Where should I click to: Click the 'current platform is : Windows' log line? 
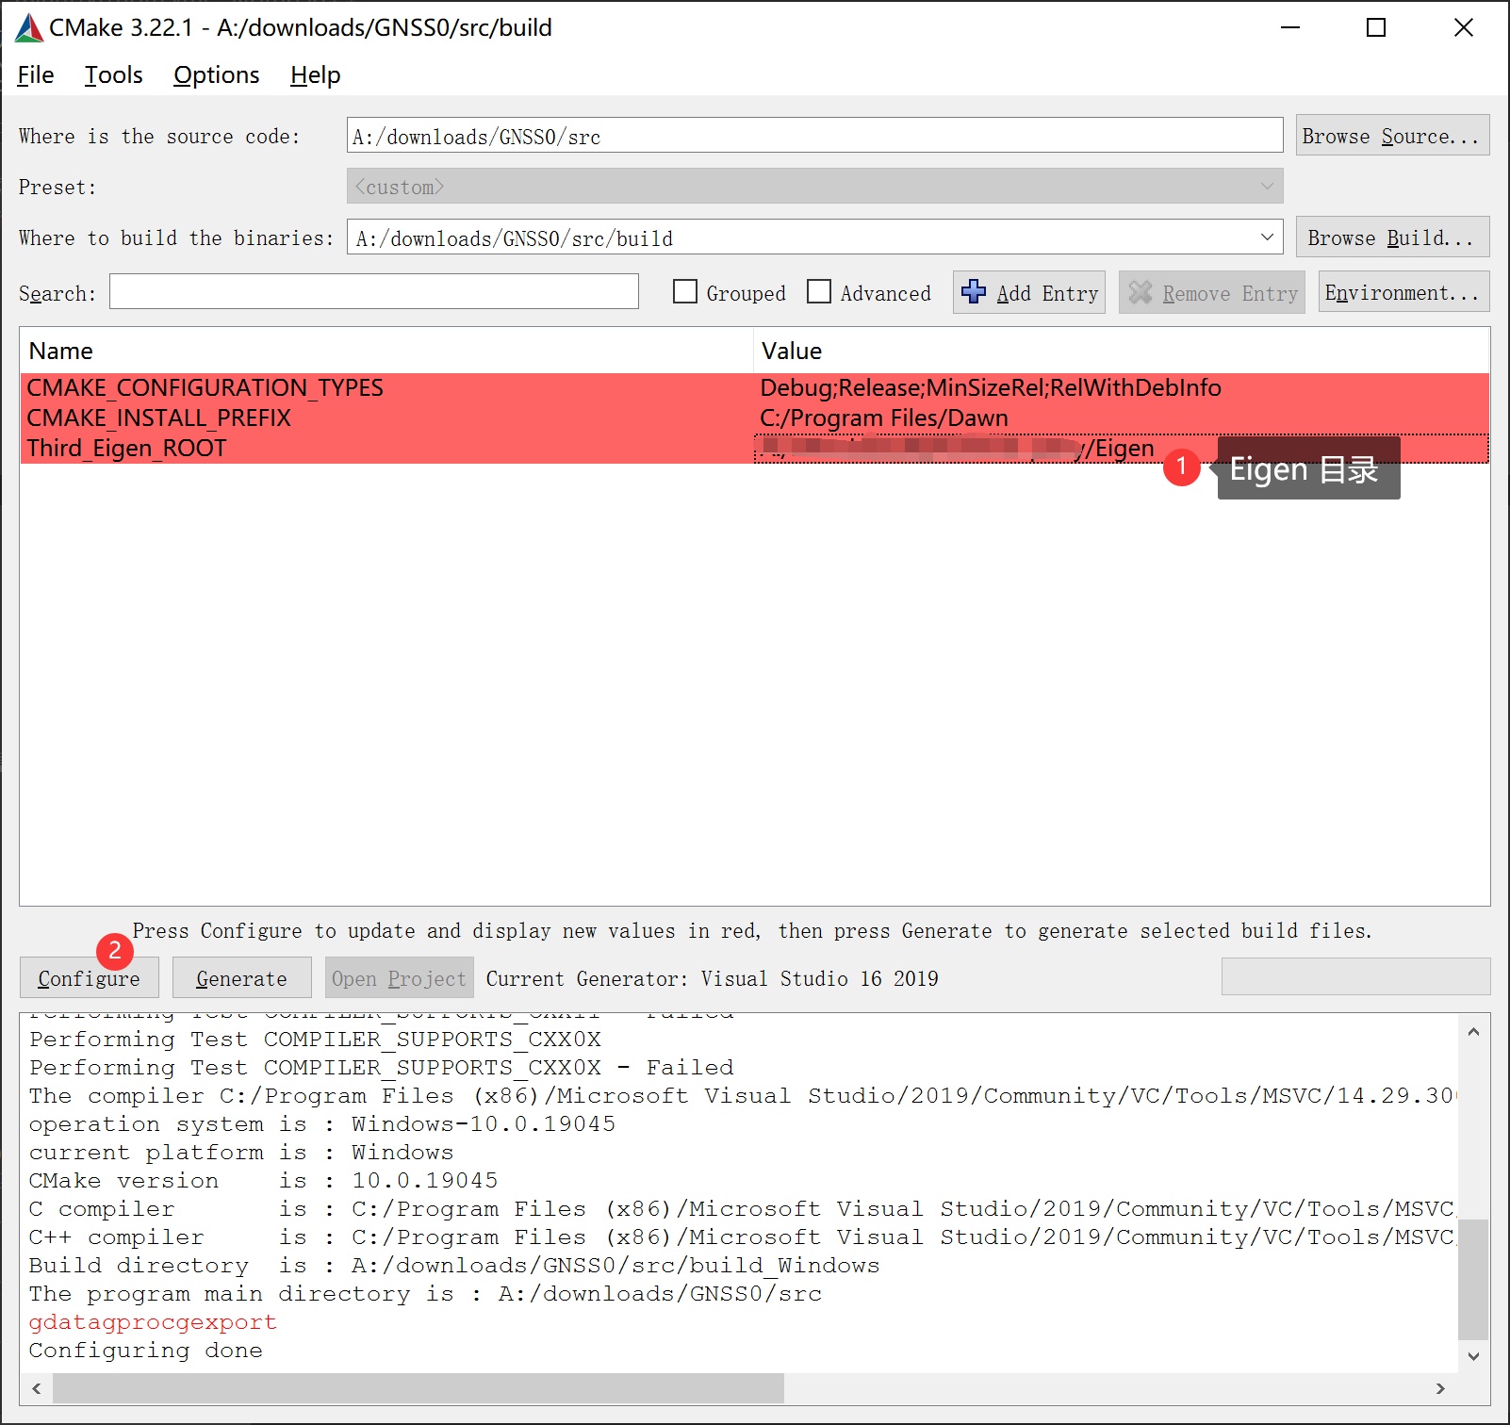[x=241, y=1152]
